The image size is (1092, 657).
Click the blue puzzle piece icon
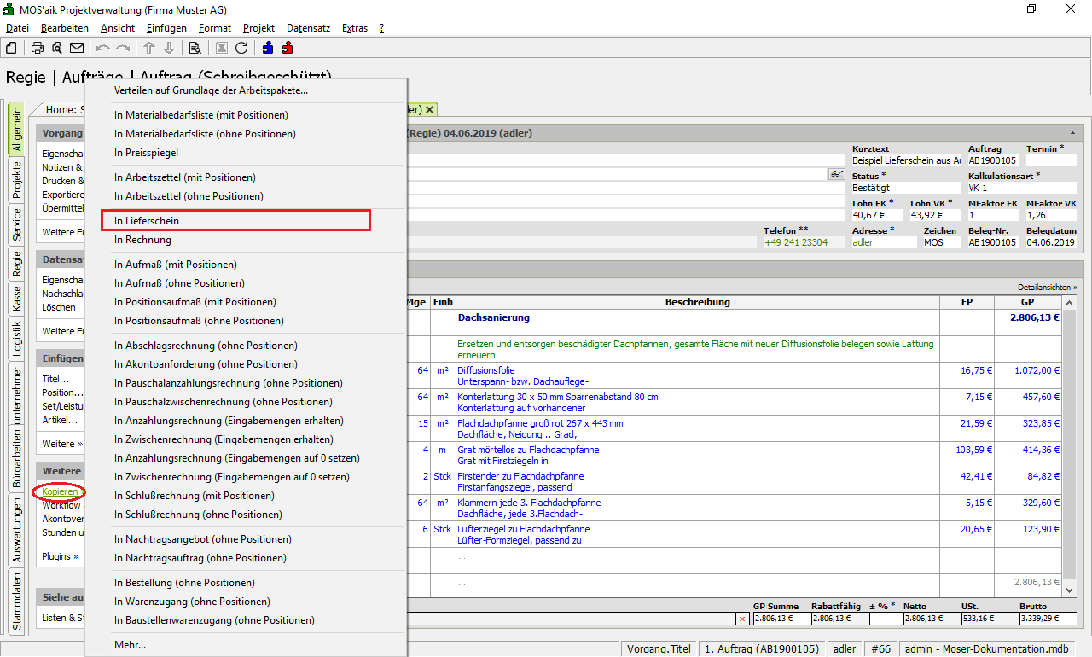click(x=268, y=48)
